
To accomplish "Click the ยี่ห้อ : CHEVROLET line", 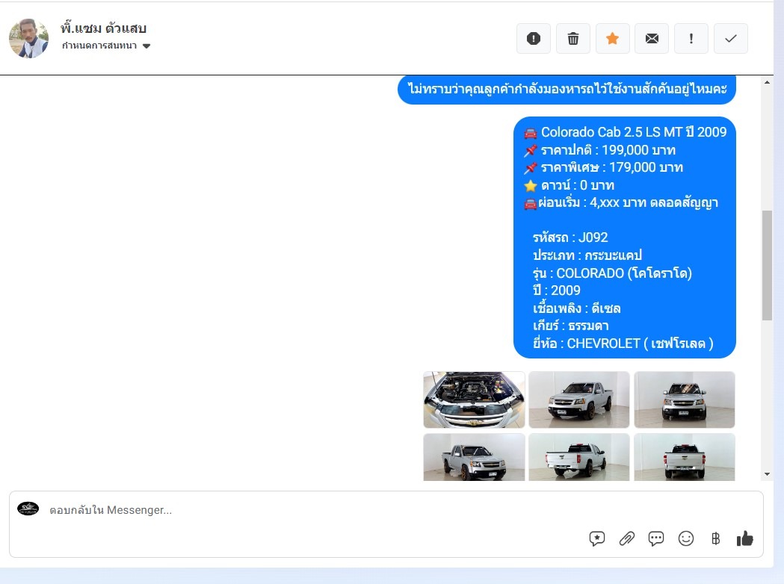I will click(x=623, y=344).
